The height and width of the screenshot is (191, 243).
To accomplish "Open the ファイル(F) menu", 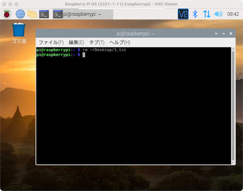I will tap(51, 42).
